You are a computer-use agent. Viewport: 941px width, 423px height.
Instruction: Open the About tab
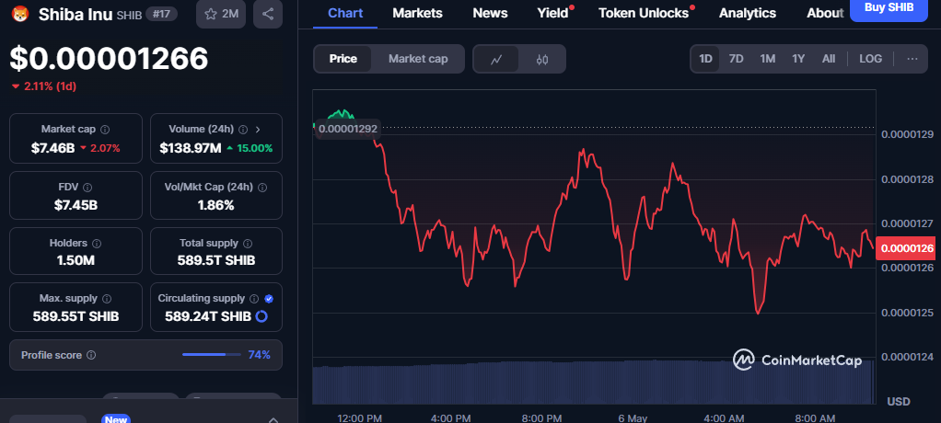825,13
